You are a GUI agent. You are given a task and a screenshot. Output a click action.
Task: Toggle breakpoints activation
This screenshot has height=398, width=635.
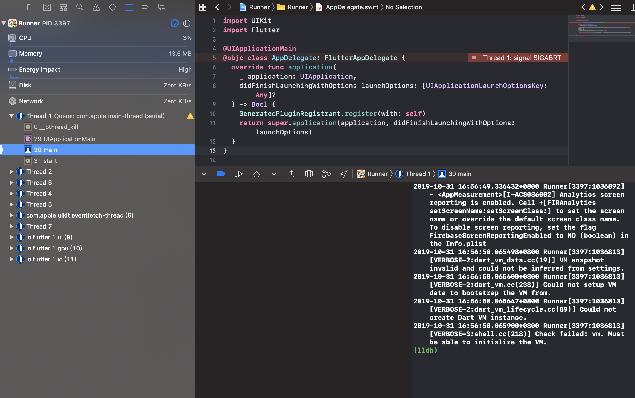coord(221,174)
